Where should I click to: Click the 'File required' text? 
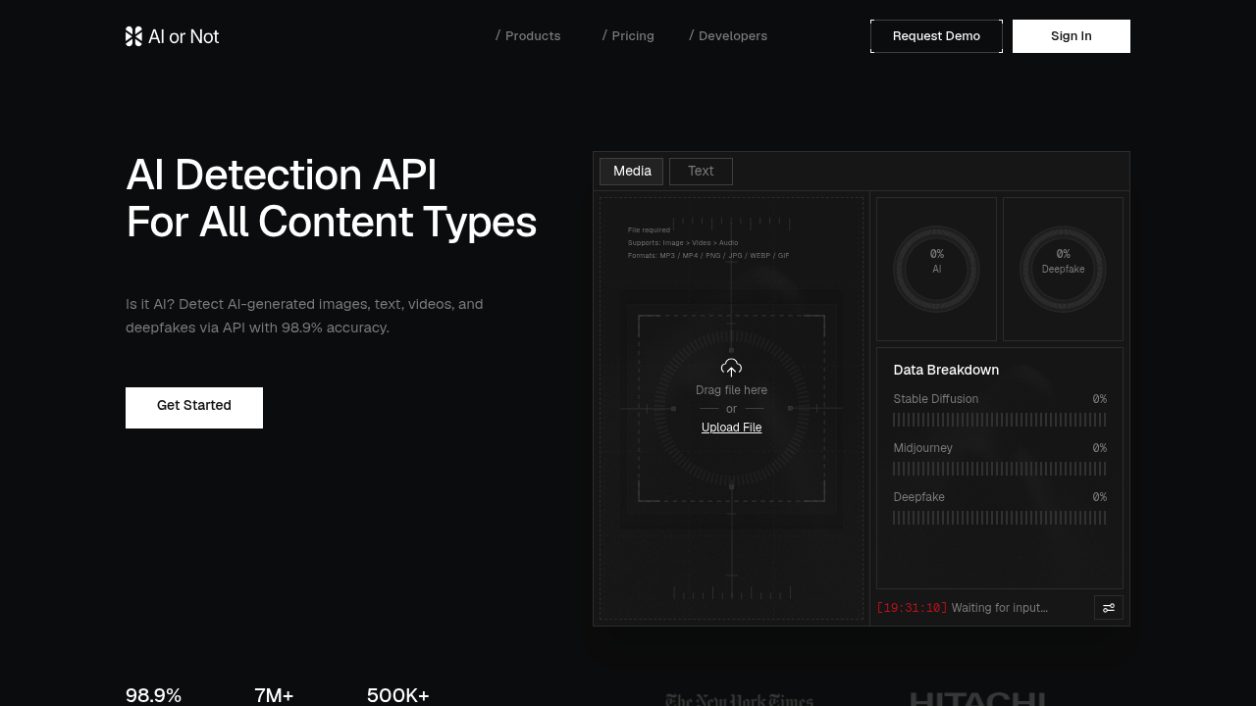[649, 230]
